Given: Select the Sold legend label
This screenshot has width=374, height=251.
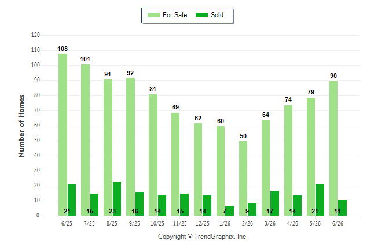Looking at the screenshot, I should (x=217, y=15).
